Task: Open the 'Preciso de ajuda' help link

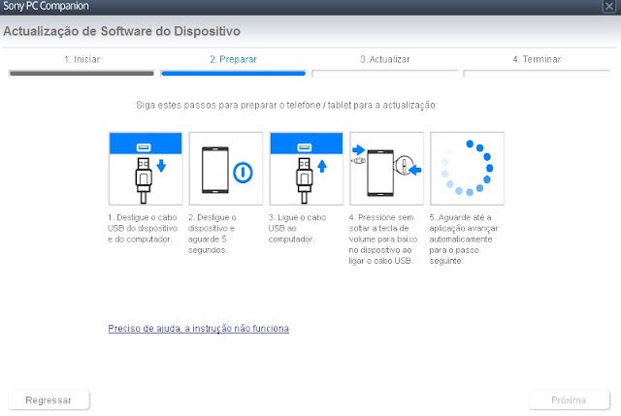Action: (198, 329)
